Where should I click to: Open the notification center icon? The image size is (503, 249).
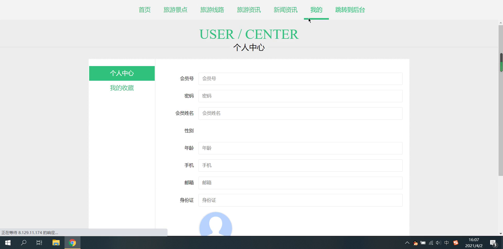(x=493, y=243)
